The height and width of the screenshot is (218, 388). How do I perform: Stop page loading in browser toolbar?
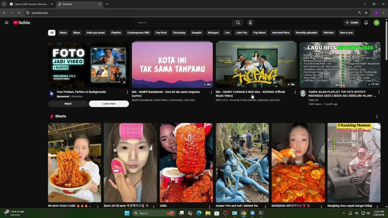[x=19, y=13]
